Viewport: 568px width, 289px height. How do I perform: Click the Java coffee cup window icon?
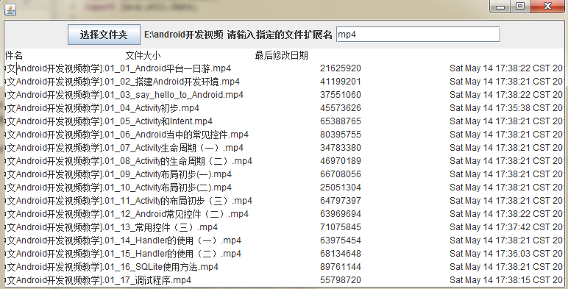coord(10,10)
